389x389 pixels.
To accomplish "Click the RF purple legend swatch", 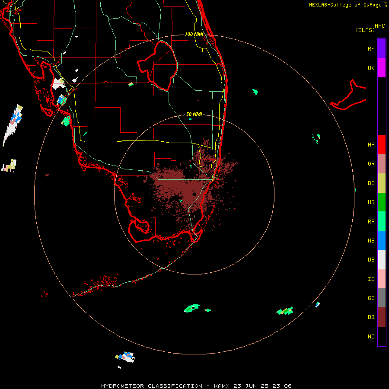I will click(x=382, y=48).
